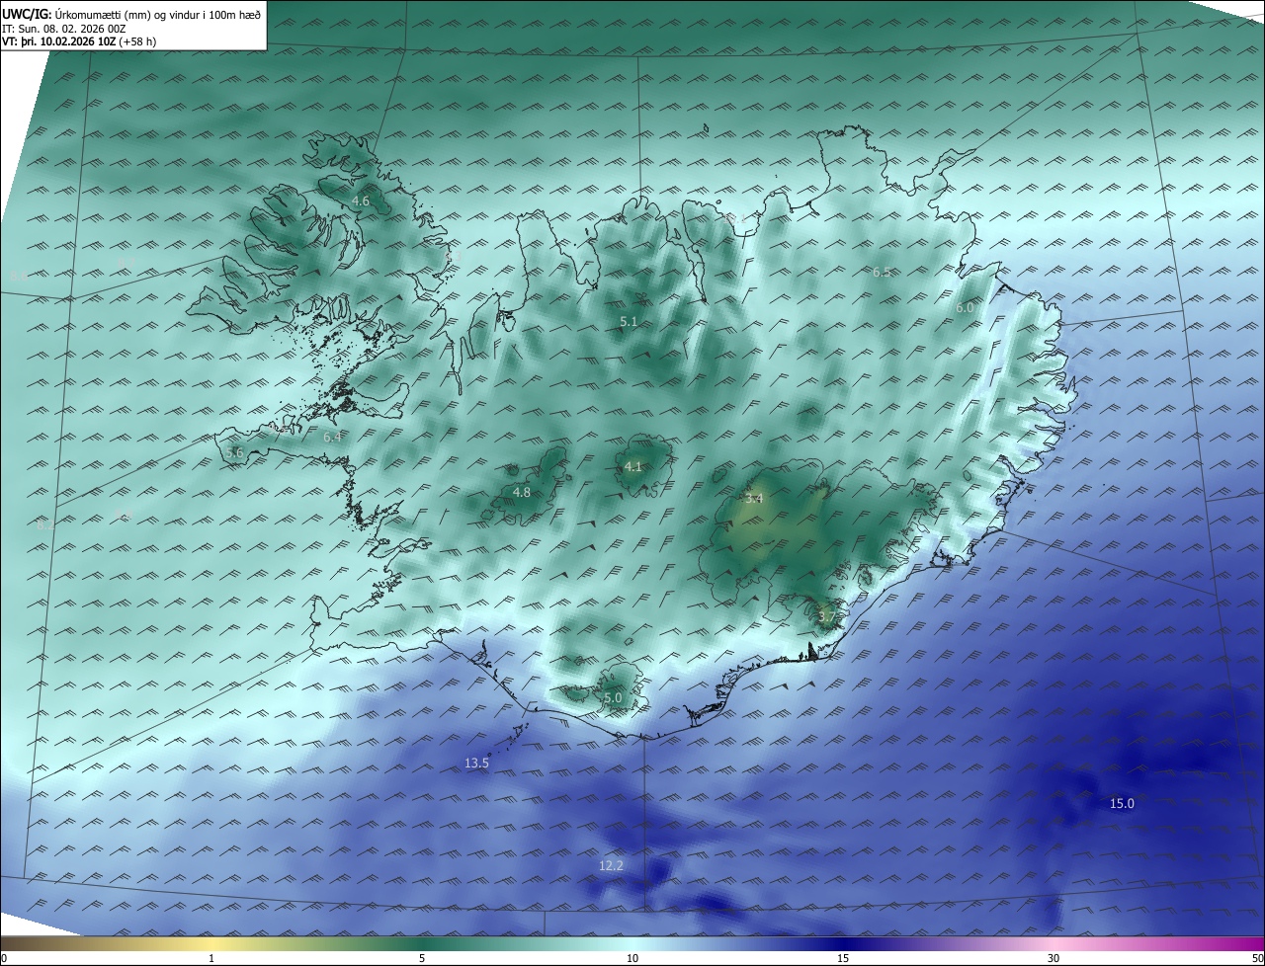This screenshot has height=966, width=1265.
Task: Click the 6.5 value in the northeast
Action: point(882,272)
